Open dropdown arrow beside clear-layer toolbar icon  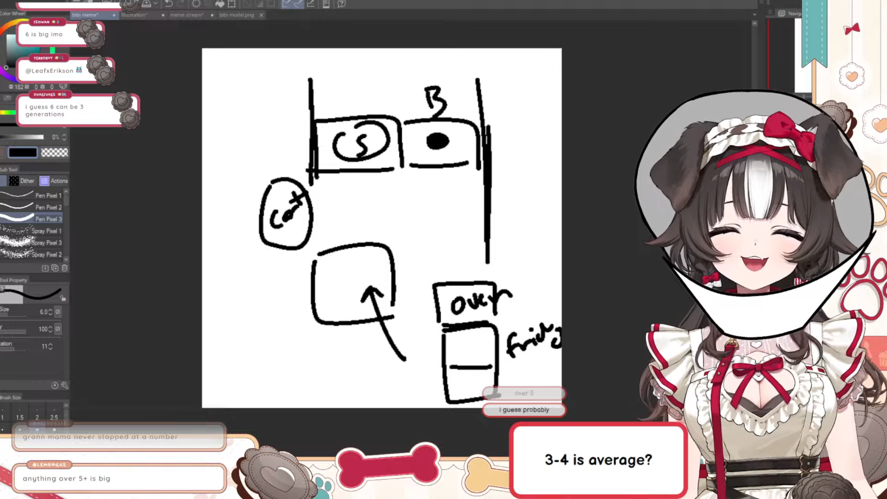point(156,4)
